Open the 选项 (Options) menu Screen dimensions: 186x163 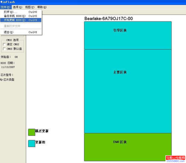(17, 7)
